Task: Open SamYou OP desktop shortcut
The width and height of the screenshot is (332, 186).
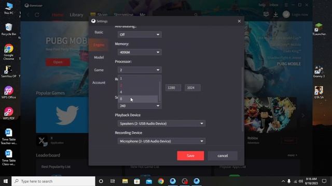Action: click(x=9, y=72)
